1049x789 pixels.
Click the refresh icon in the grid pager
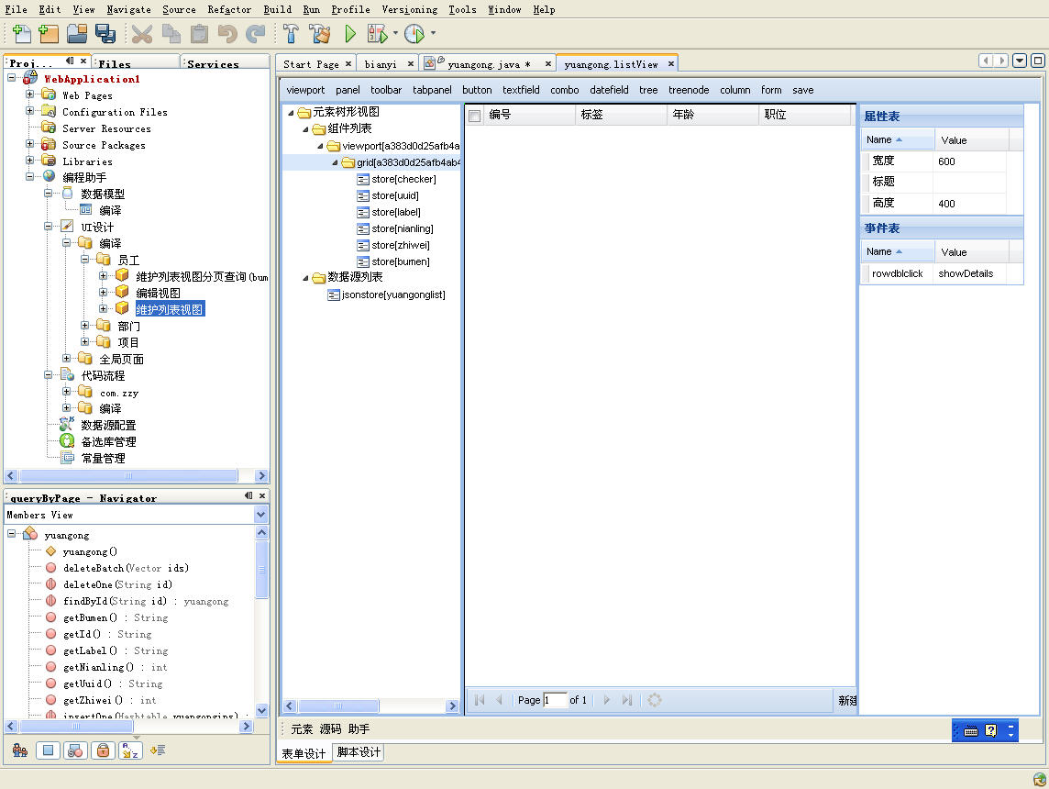(655, 700)
